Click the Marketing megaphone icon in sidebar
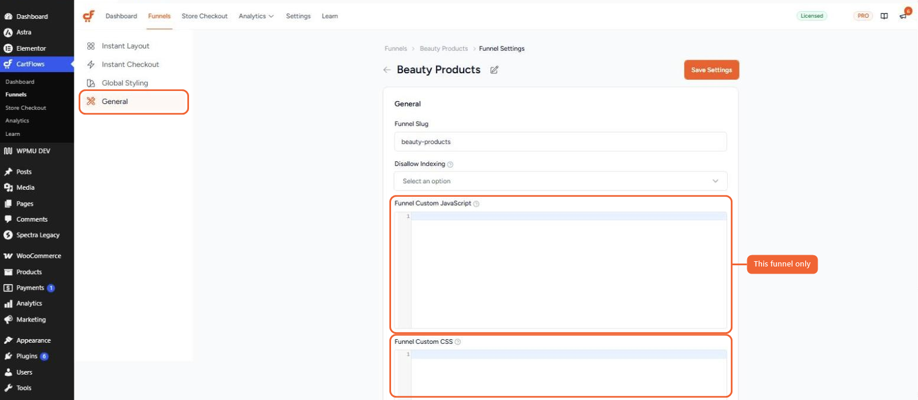 (x=8, y=320)
